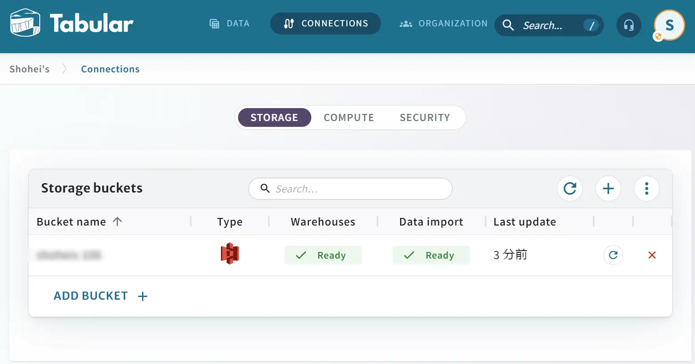Click the plus icon to add storage

pyautogui.click(x=608, y=188)
